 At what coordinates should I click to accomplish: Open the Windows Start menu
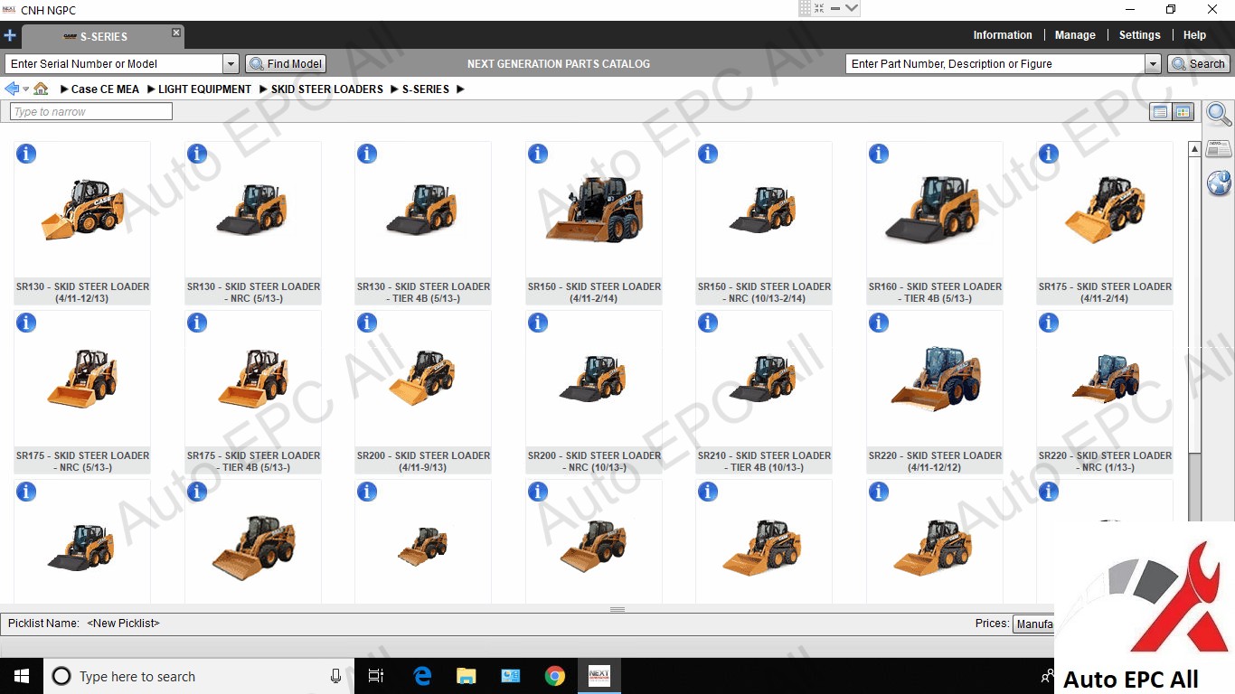tap(22, 676)
